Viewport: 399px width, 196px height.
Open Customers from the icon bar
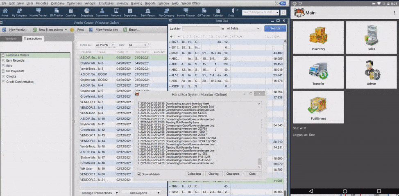(x=102, y=12)
